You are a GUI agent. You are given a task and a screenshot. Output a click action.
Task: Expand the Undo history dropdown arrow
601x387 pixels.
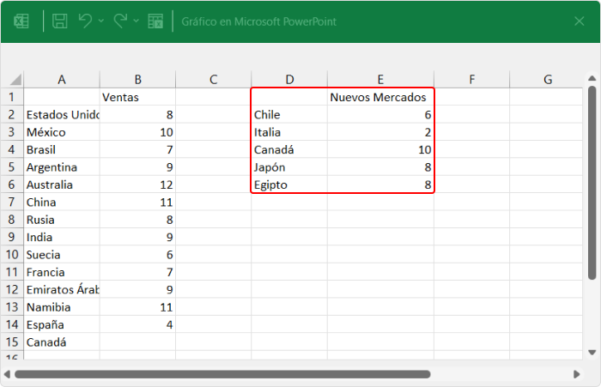tap(101, 21)
